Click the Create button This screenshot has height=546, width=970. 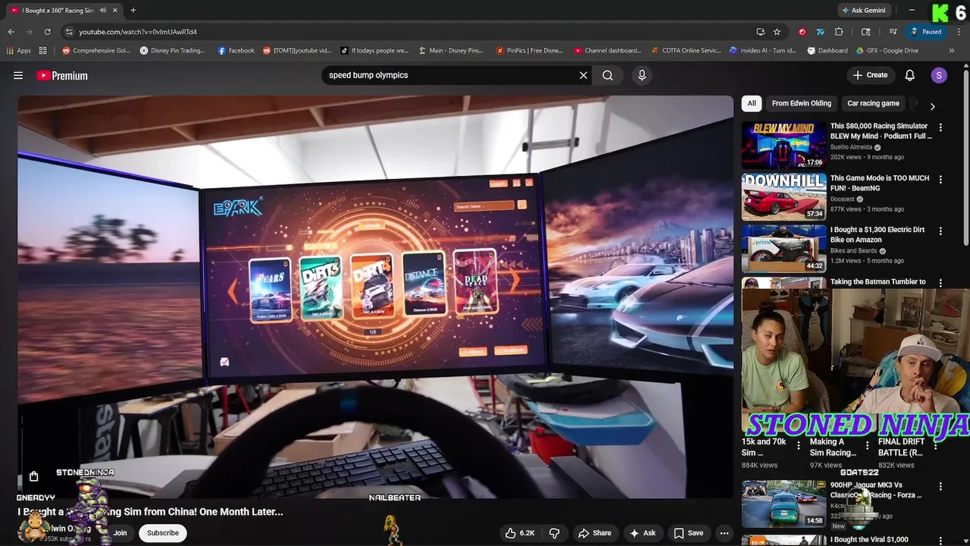tap(870, 75)
